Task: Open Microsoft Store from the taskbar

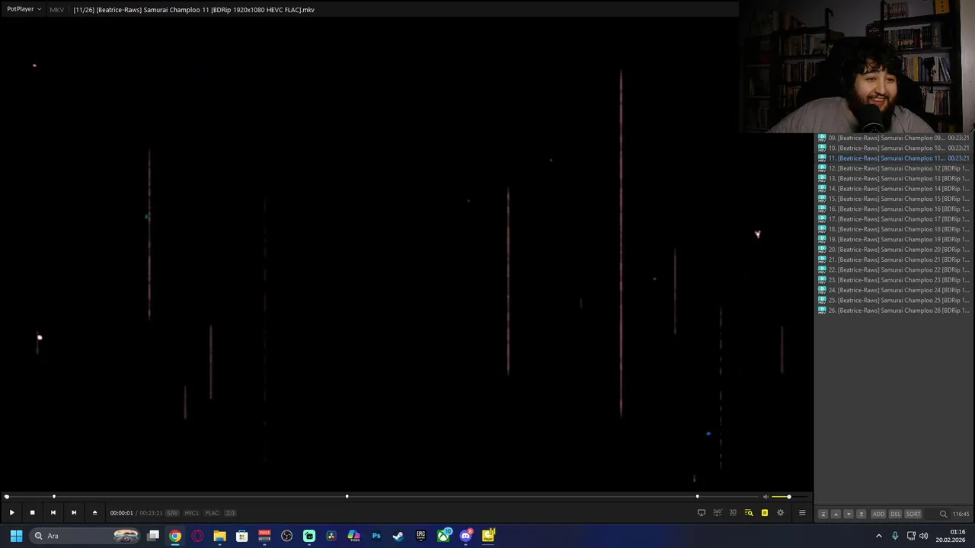Action: (241, 536)
